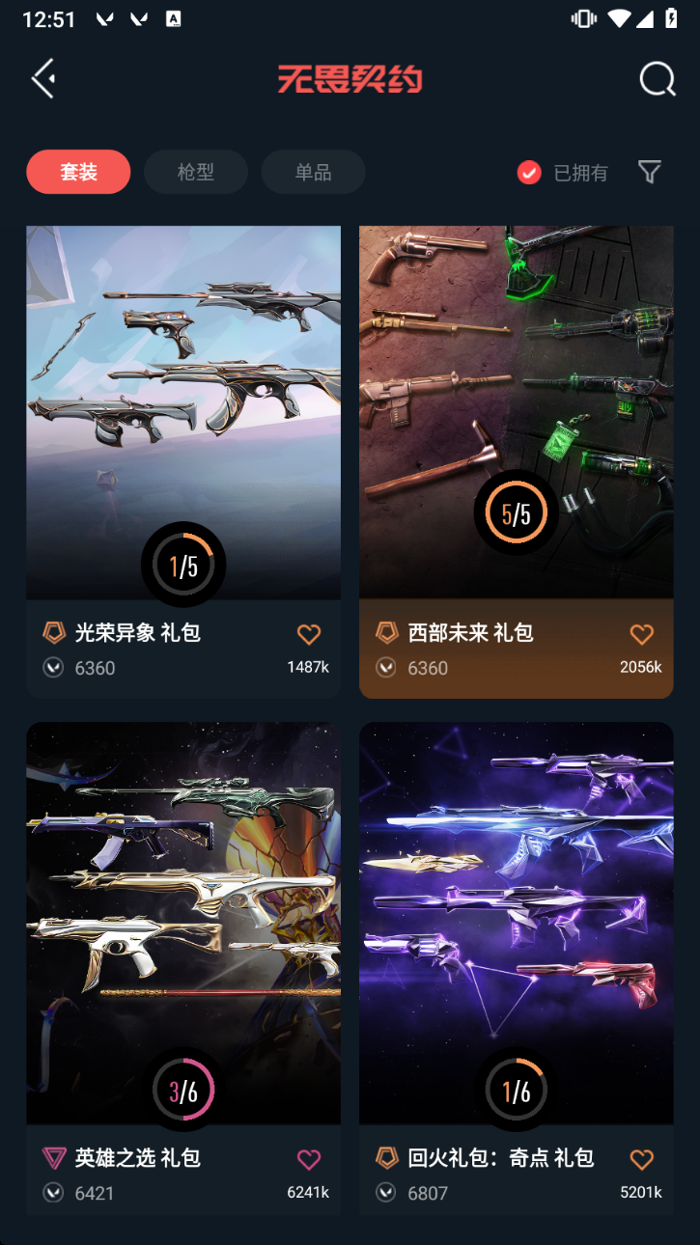The image size is (700, 1245).
Task: Open the filter funnel icon
Action: (650, 172)
